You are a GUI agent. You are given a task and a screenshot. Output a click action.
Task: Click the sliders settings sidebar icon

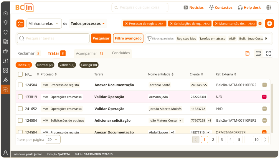coord(6,61)
